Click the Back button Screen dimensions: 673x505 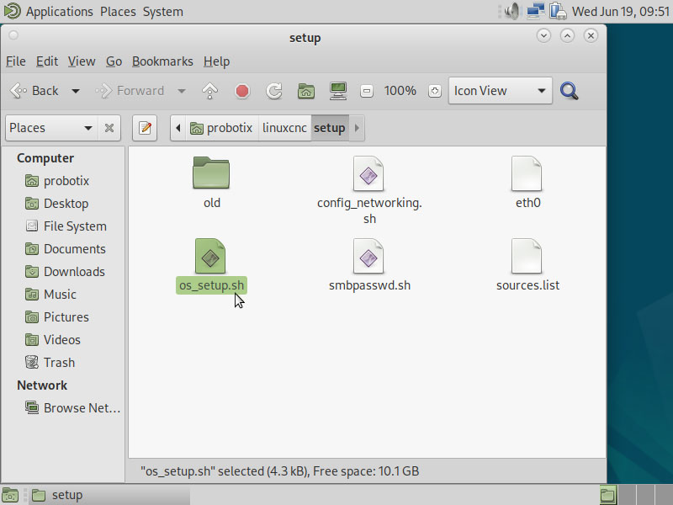35,91
